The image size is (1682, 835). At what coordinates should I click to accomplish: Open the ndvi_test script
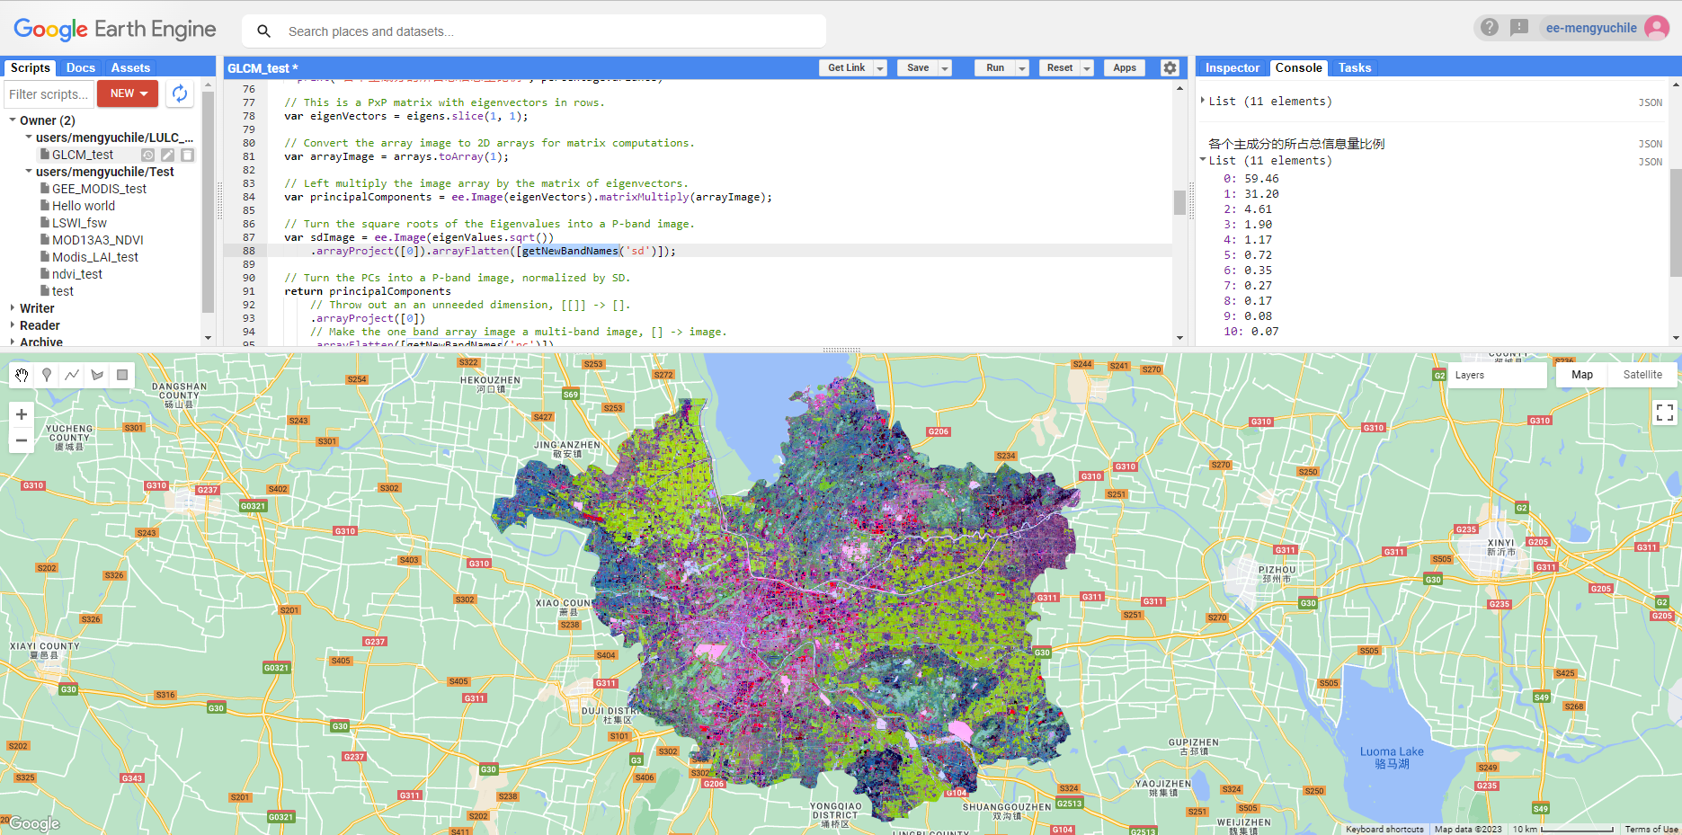coord(77,274)
